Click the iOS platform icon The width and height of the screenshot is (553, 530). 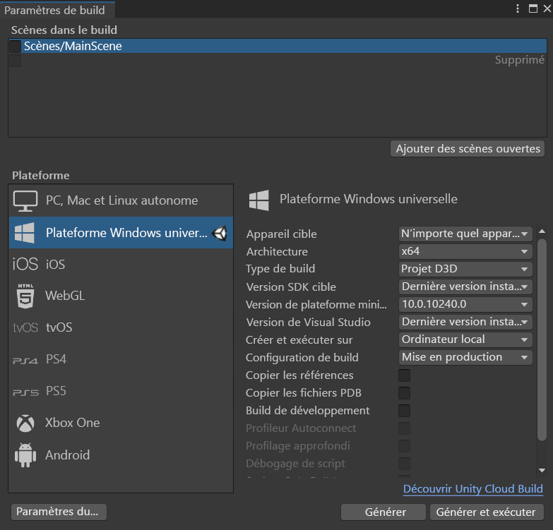[x=25, y=264]
